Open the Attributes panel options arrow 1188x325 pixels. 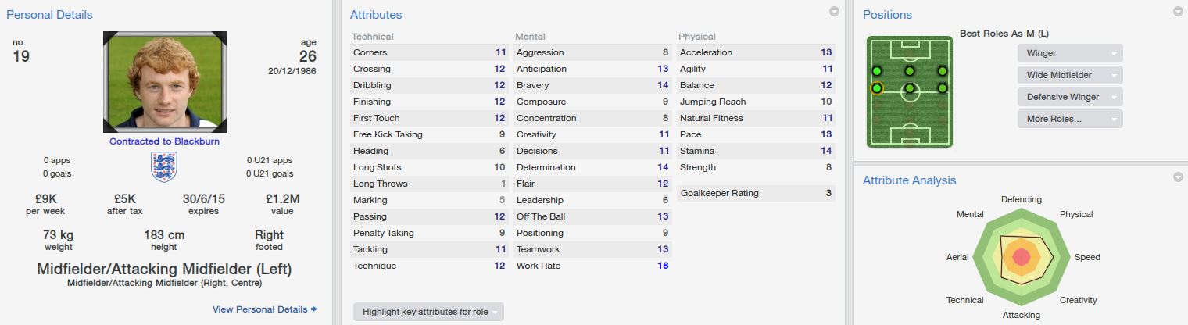click(x=834, y=12)
